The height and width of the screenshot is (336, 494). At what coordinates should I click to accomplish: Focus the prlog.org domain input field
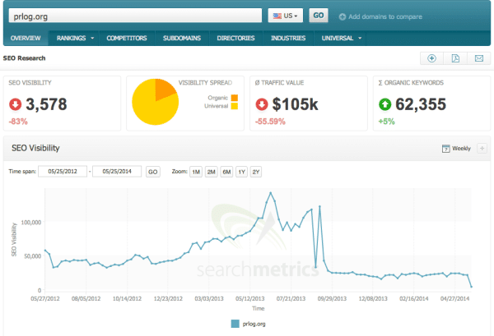click(x=135, y=16)
